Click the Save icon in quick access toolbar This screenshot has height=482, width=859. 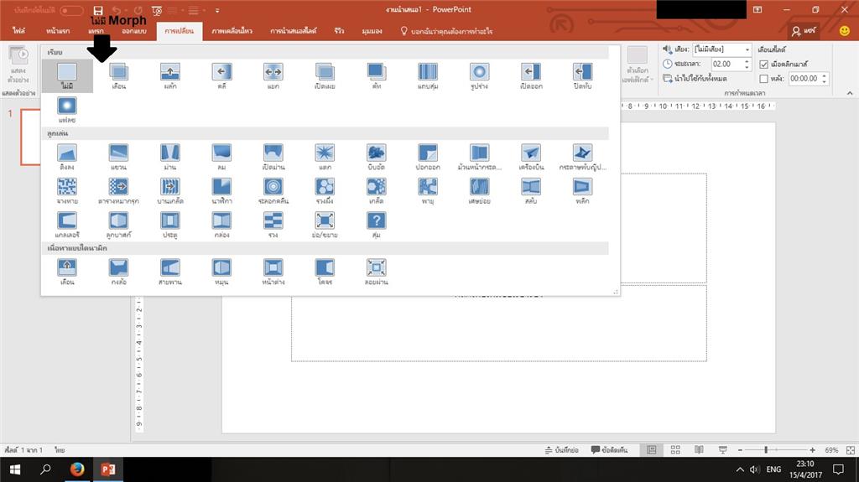98,10
